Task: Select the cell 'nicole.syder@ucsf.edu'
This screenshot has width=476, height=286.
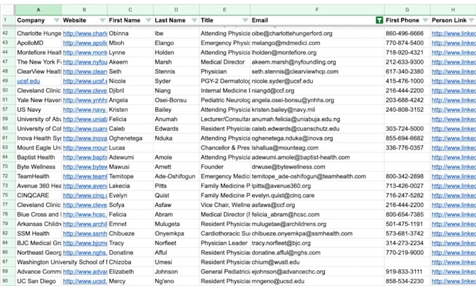Action: point(317,81)
